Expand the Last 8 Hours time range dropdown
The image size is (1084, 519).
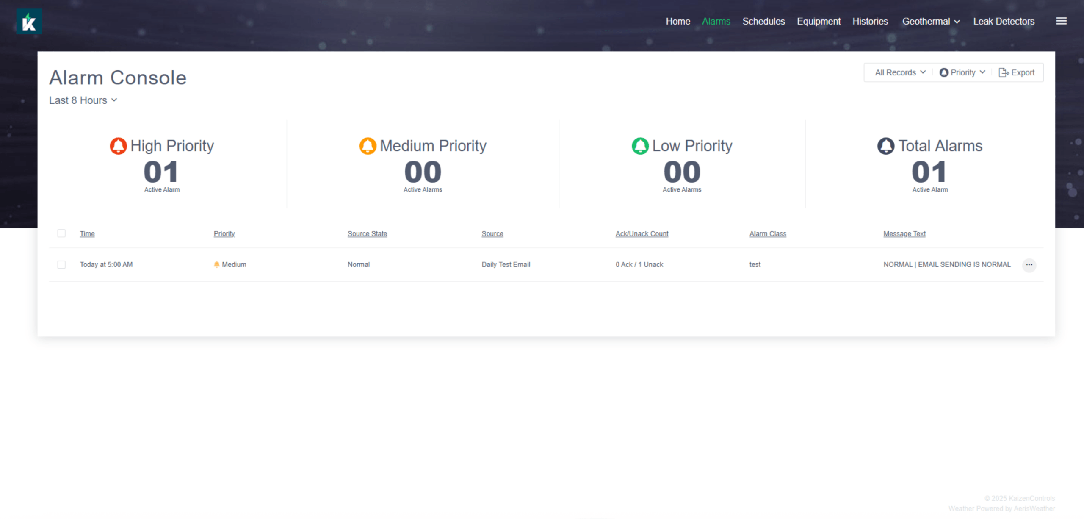(83, 100)
